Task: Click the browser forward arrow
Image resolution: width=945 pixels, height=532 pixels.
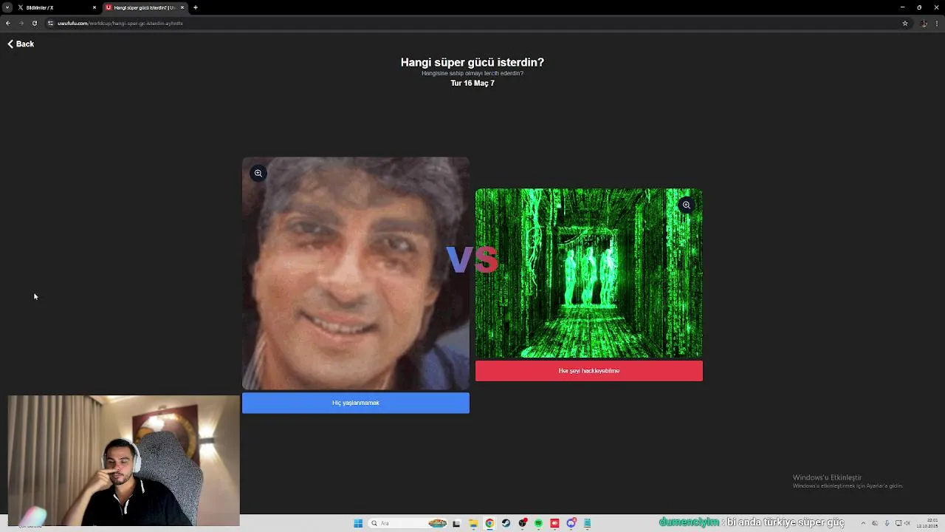Action: click(21, 23)
